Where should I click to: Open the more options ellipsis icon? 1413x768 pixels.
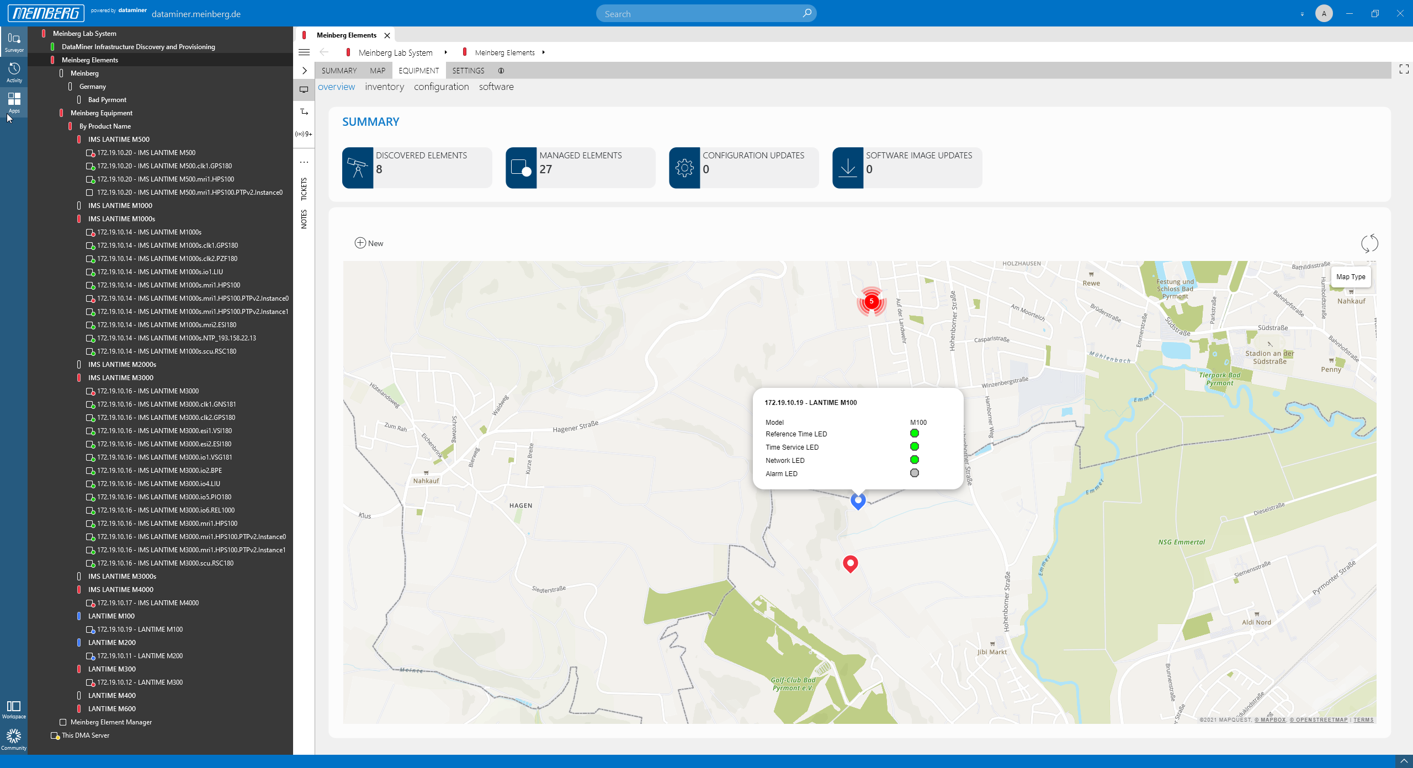(x=304, y=162)
